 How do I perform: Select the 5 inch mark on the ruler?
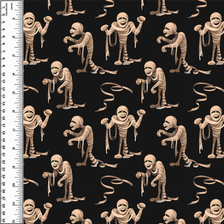tap(14, 92)
